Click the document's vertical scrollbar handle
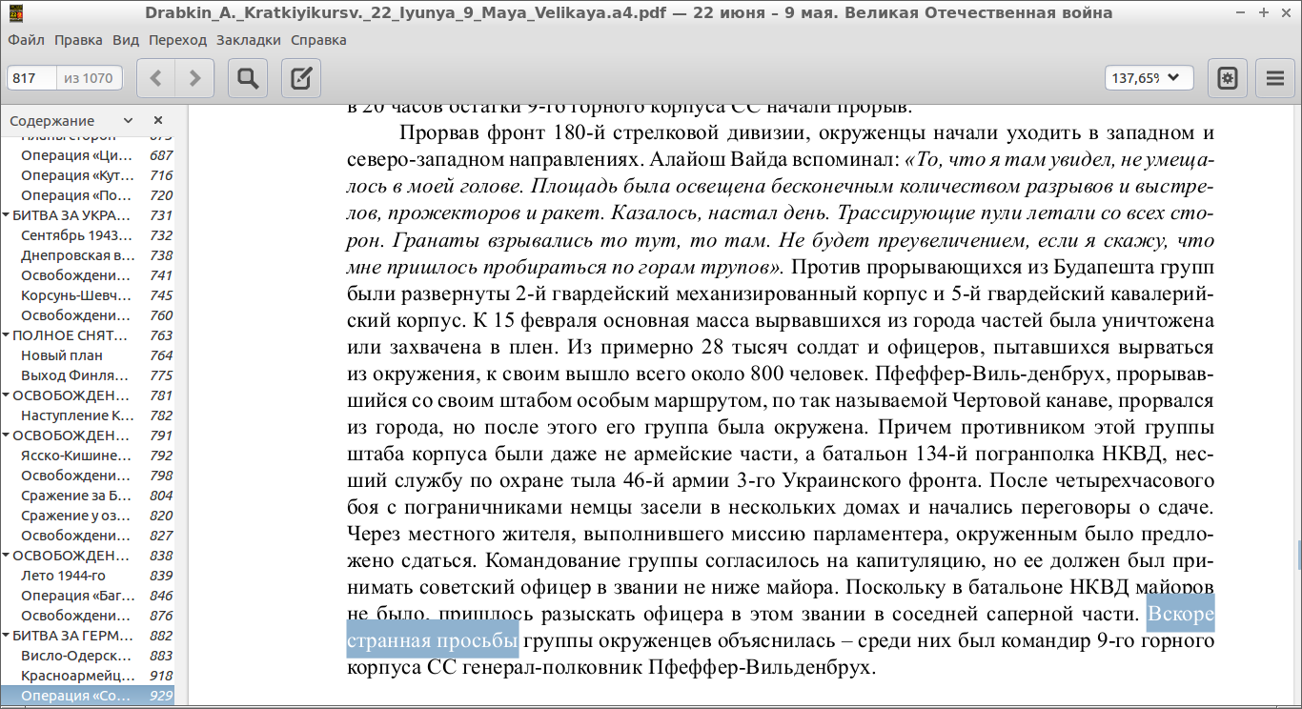Screen dimensions: 1302x709 (x=1298, y=553)
